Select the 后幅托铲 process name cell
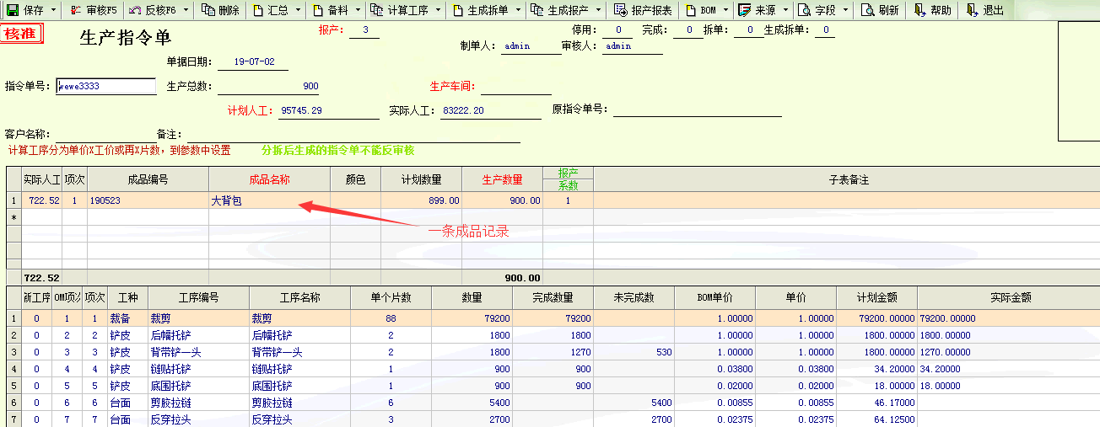This screenshot has height=427, width=1100. [x=300, y=335]
